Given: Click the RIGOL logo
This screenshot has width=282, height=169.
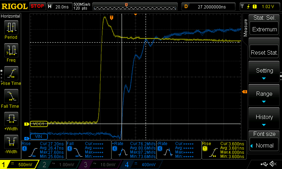Looking at the screenshot, I should (x=14, y=6).
